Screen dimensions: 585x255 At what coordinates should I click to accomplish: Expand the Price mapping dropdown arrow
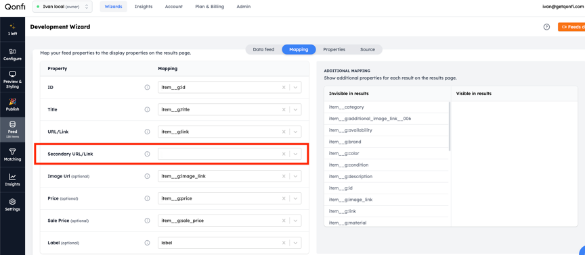click(295, 198)
